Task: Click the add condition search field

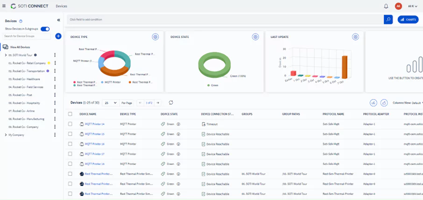Action: click(225, 20)
